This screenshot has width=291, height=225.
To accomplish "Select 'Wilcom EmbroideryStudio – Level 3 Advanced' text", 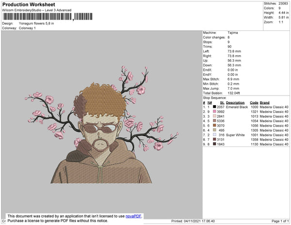I will click(x=37, y=10).
